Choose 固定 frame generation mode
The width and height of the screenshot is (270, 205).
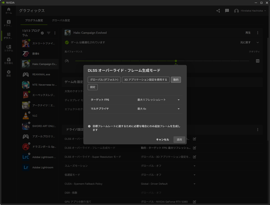(x=93, y=87)
